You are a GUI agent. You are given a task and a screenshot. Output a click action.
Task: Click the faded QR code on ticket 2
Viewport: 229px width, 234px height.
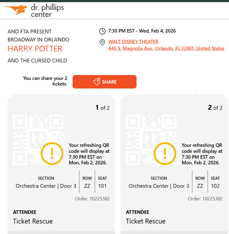[x=151, y=140]
